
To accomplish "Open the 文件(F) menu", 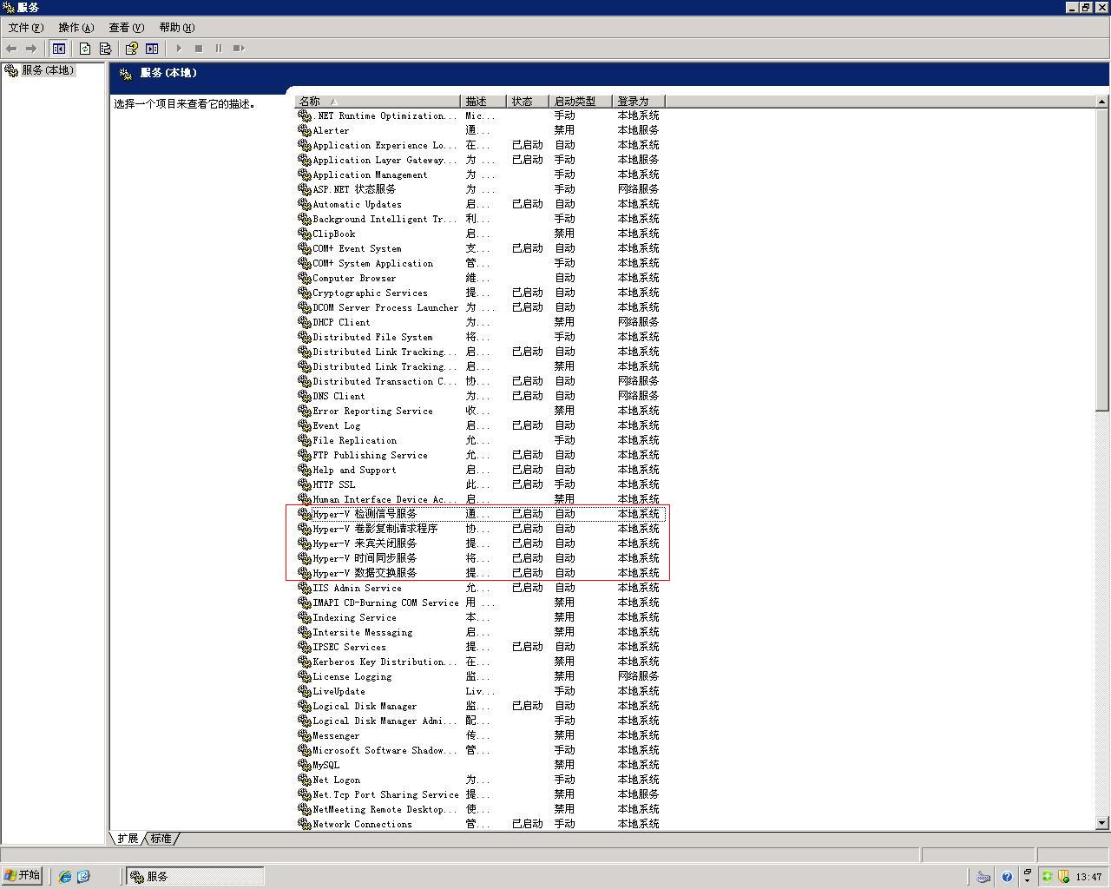I will click(26, 28).
